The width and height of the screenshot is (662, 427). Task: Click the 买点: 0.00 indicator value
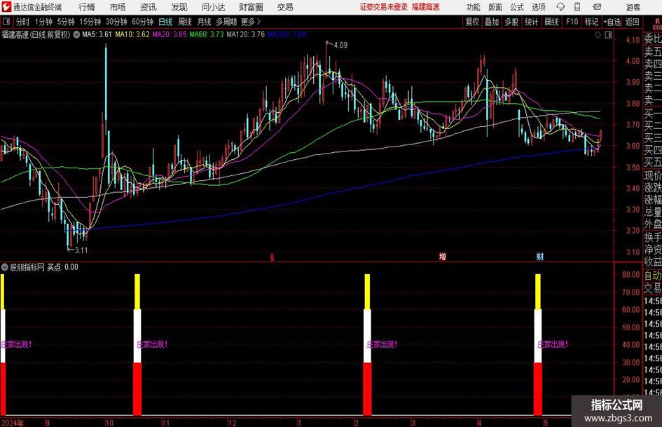[x=62, y=267]
